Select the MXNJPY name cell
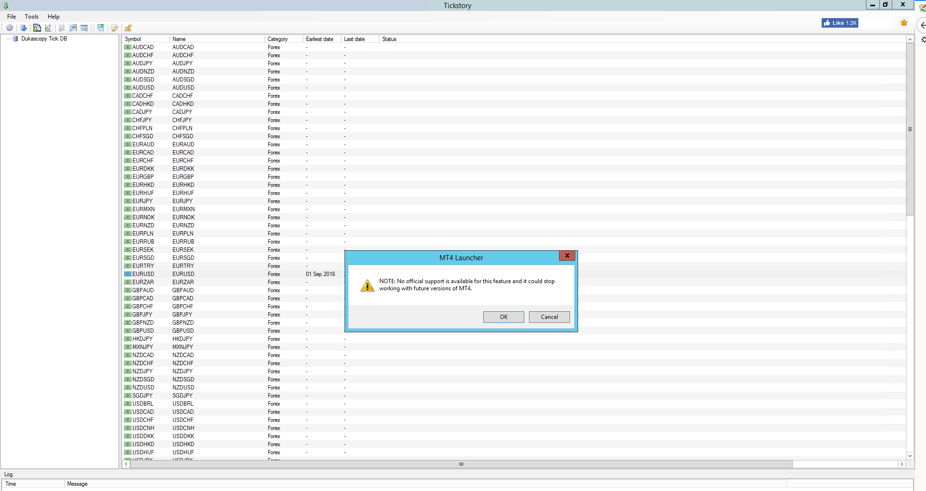The width and height of the screenshot is (926, 491). 183,347
